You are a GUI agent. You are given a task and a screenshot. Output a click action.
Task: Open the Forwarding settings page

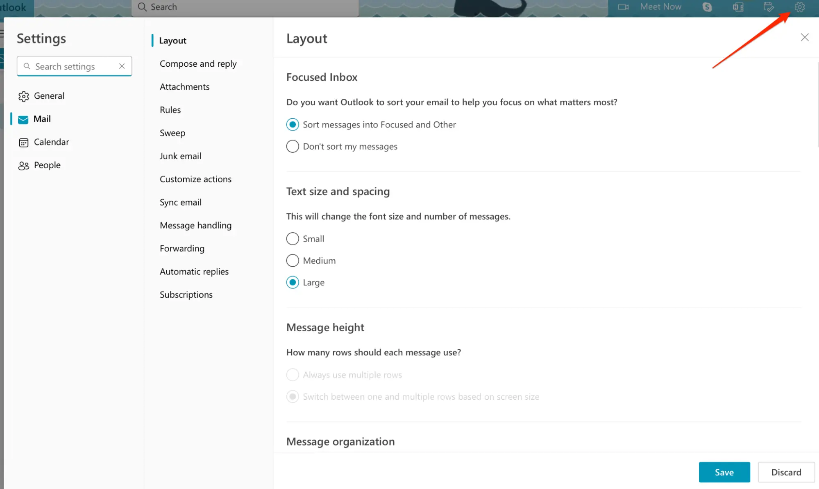pos(182,248)
